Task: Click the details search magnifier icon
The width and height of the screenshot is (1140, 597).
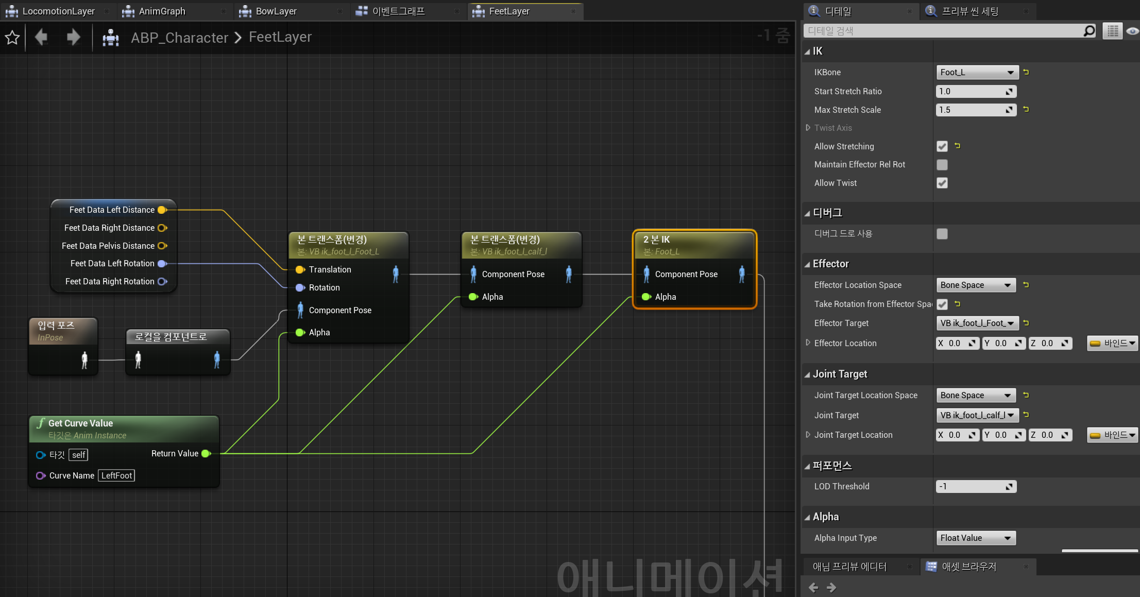Action: tap(1089, 31)
